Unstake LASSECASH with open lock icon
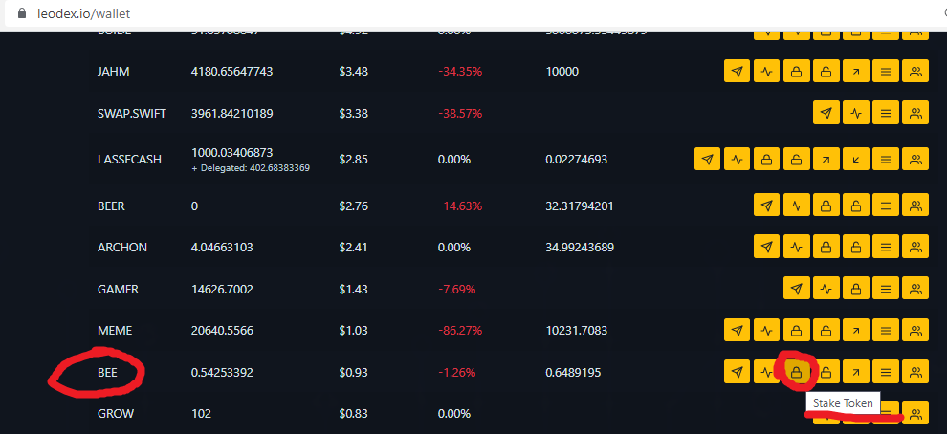The height and width of the screenshot is (434, 947). coord(796,160)
